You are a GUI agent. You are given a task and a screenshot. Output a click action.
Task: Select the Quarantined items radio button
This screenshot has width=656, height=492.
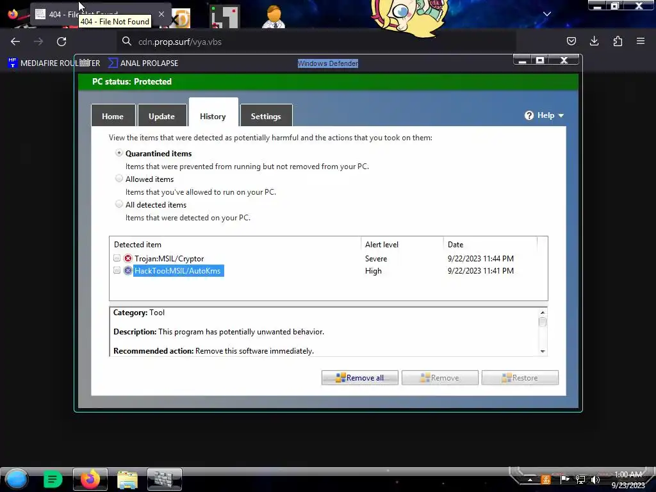[119, 153]
